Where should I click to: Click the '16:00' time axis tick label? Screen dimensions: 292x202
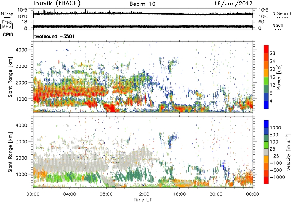point(179,194)
